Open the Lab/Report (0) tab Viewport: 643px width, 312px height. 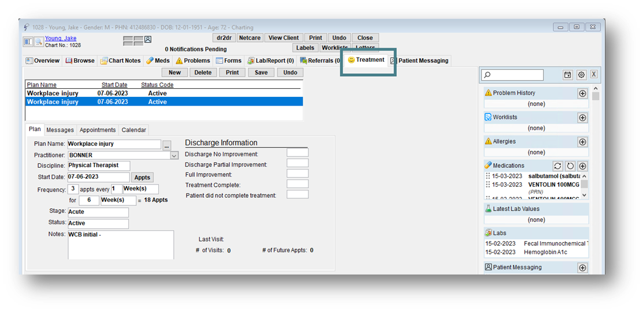pos(270,61)
